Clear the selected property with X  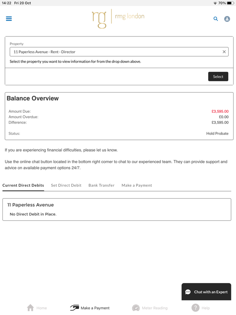(224, 52)
